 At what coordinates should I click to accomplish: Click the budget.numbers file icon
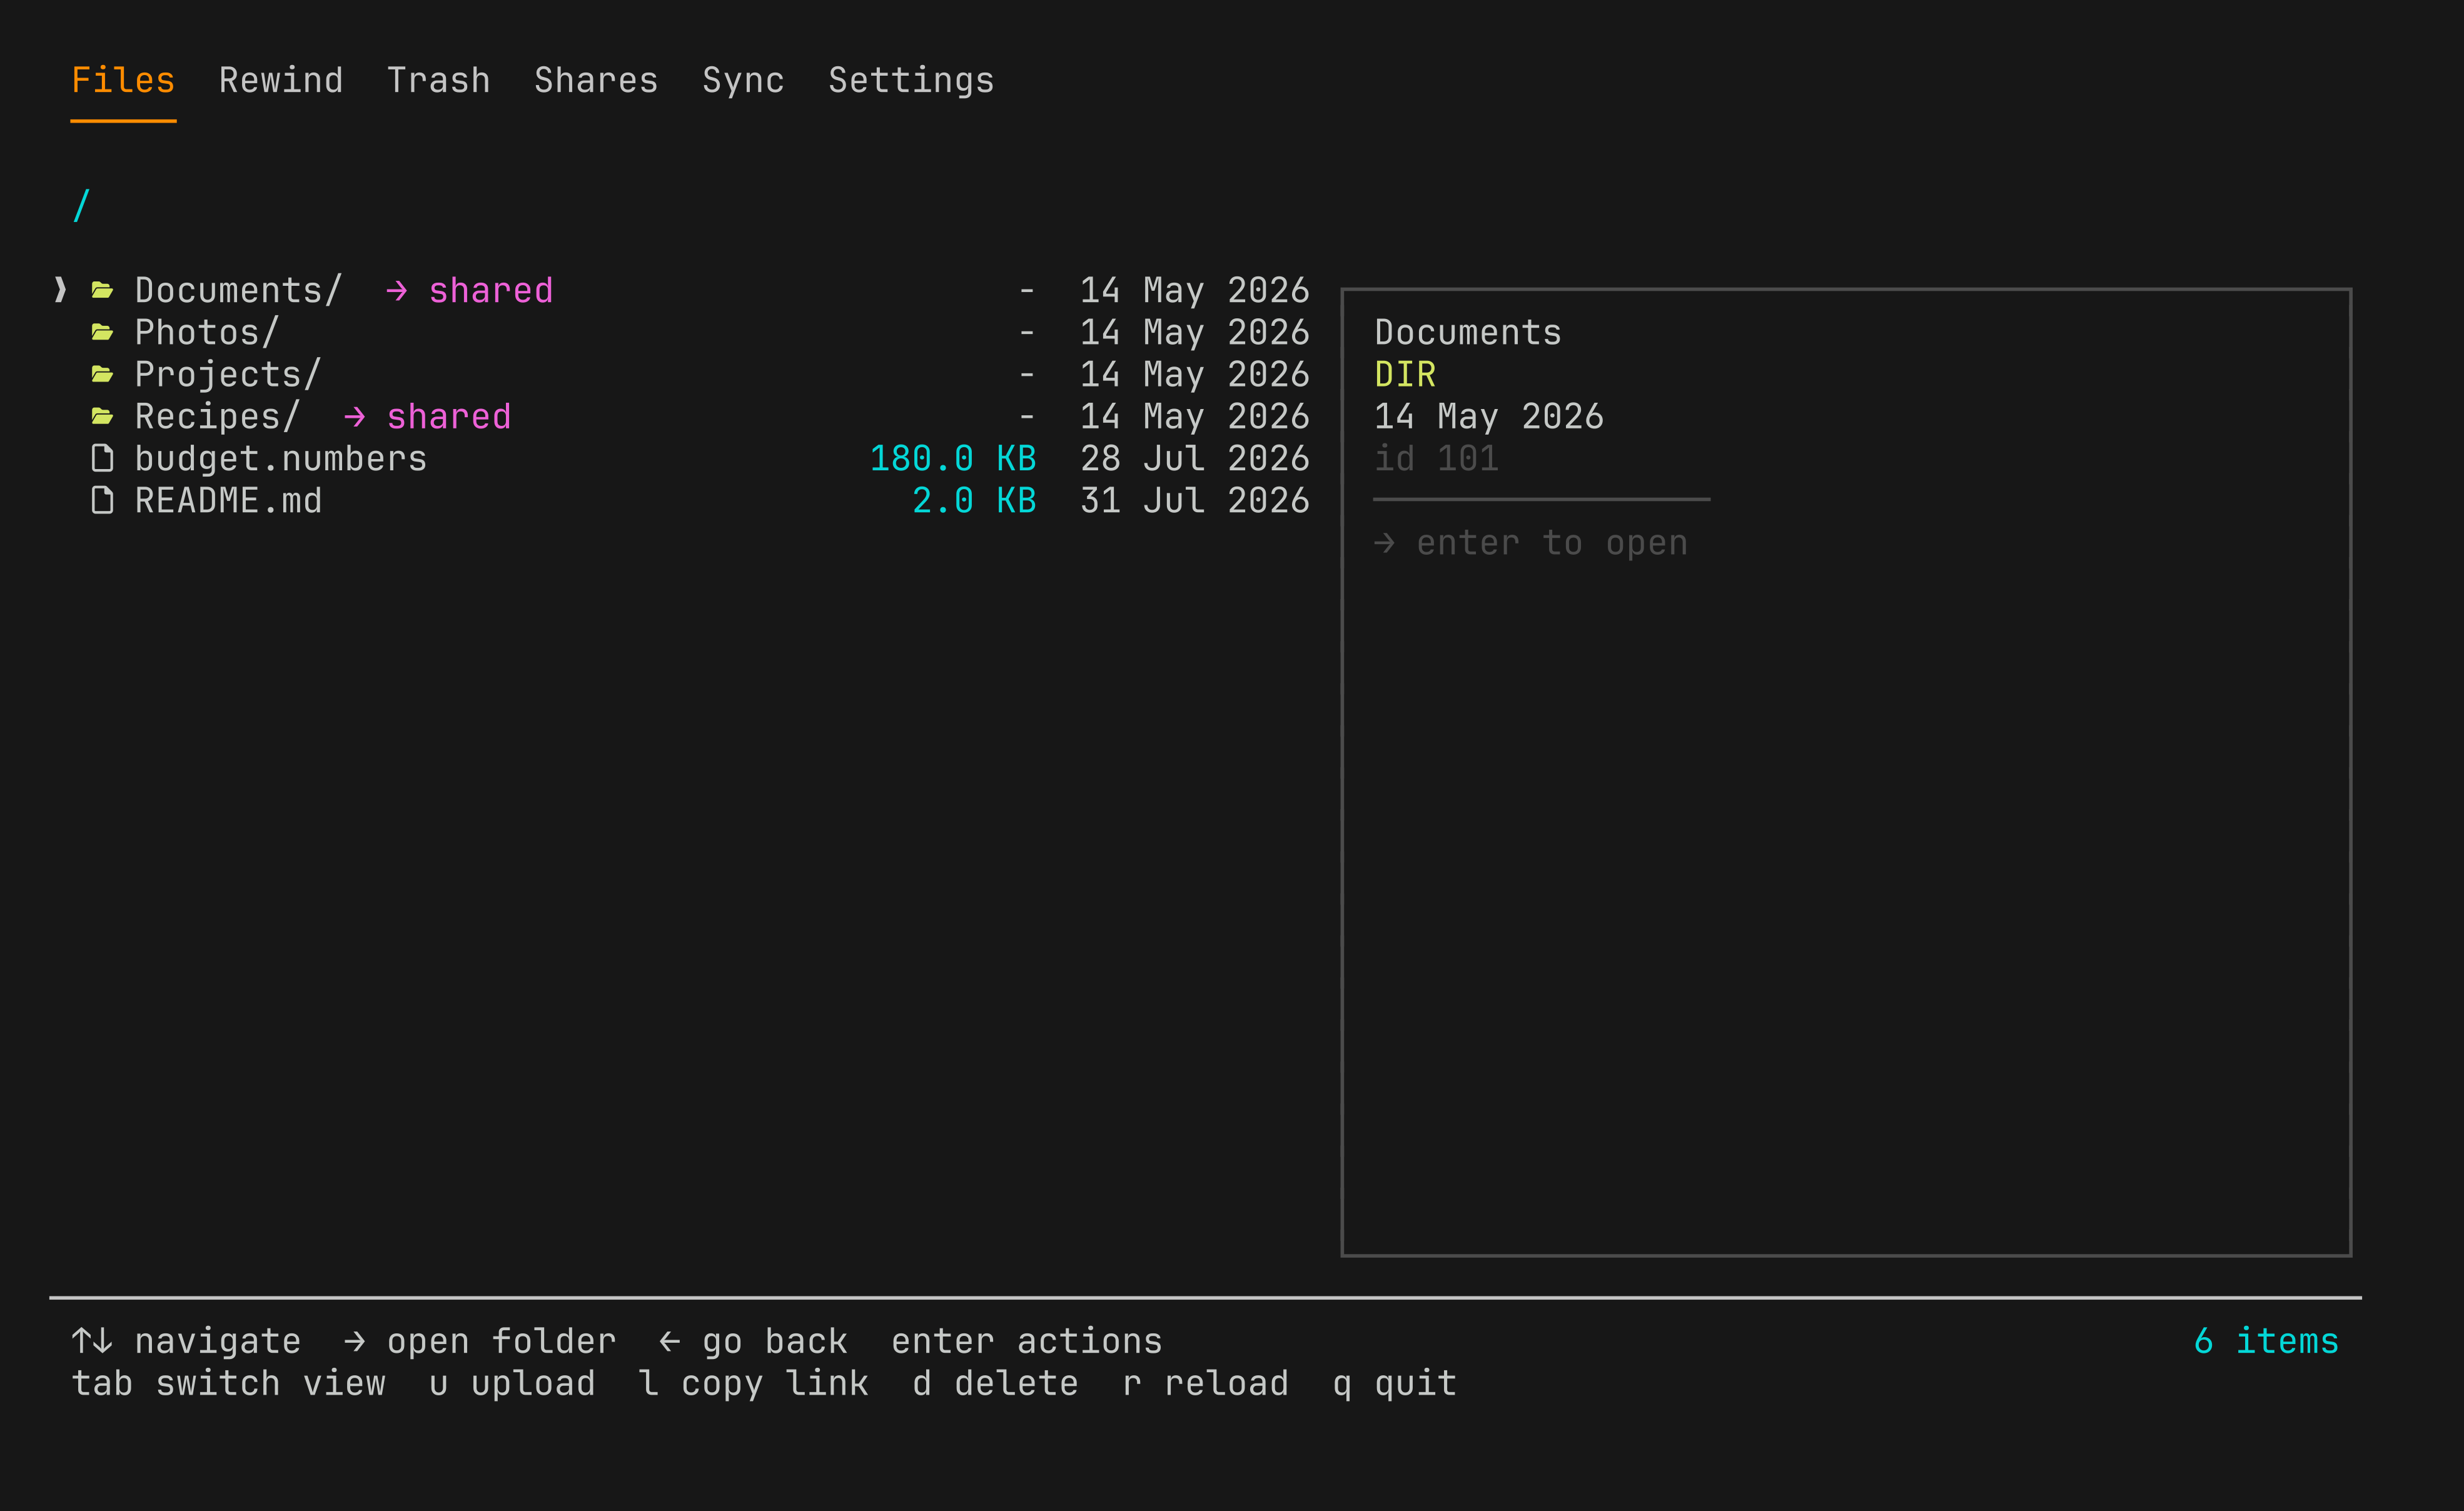[102, 458]
